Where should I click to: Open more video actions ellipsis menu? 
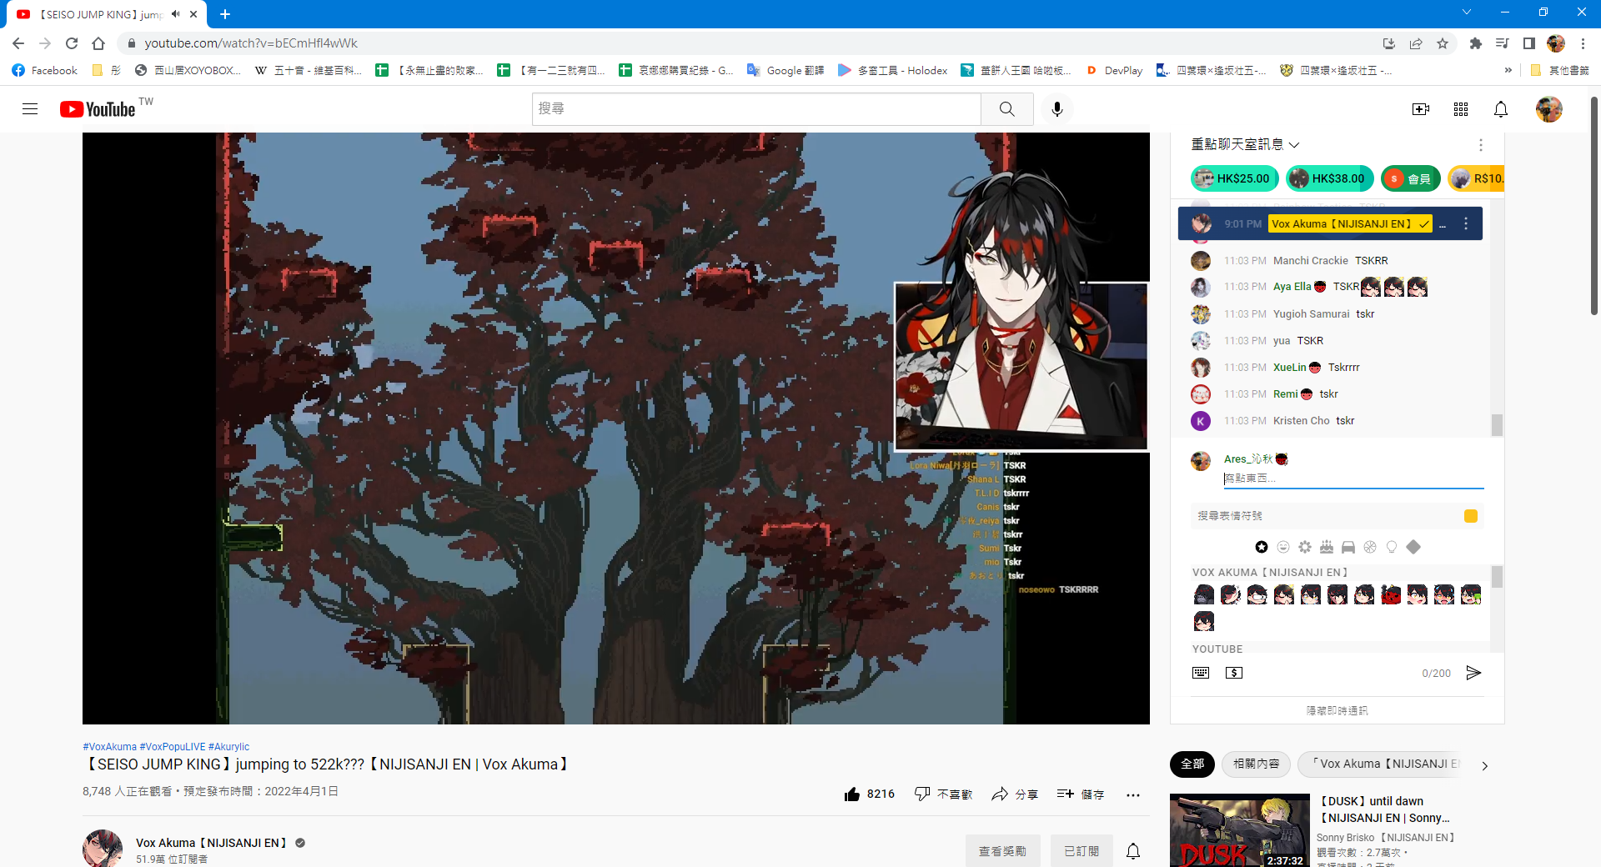click(x=1133, y=794)
